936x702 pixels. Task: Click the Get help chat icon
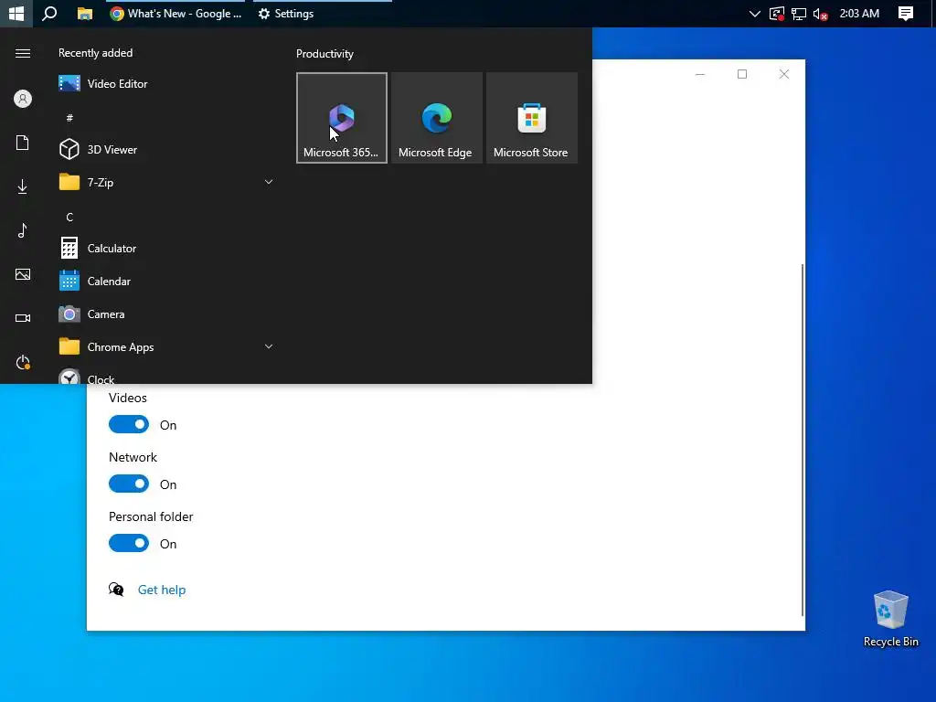116,590
